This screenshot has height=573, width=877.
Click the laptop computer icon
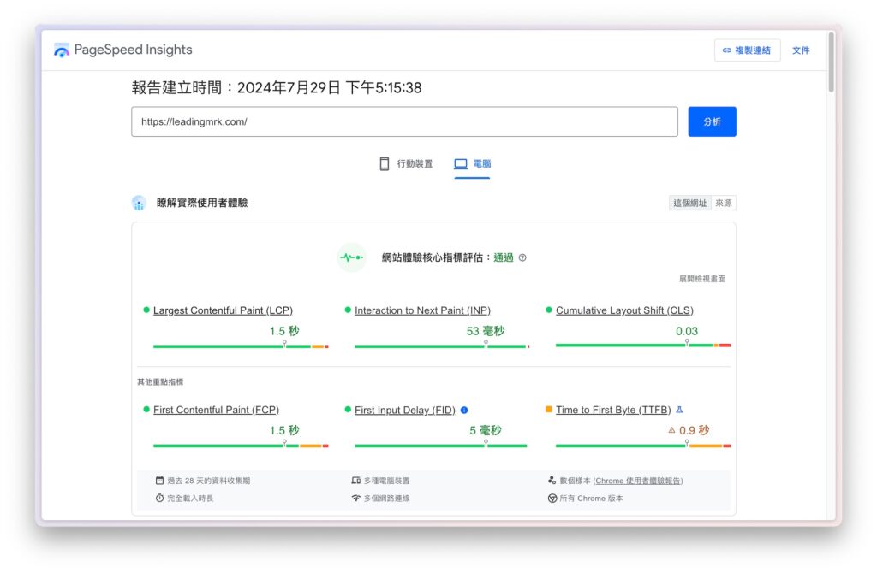coord(460,163)
